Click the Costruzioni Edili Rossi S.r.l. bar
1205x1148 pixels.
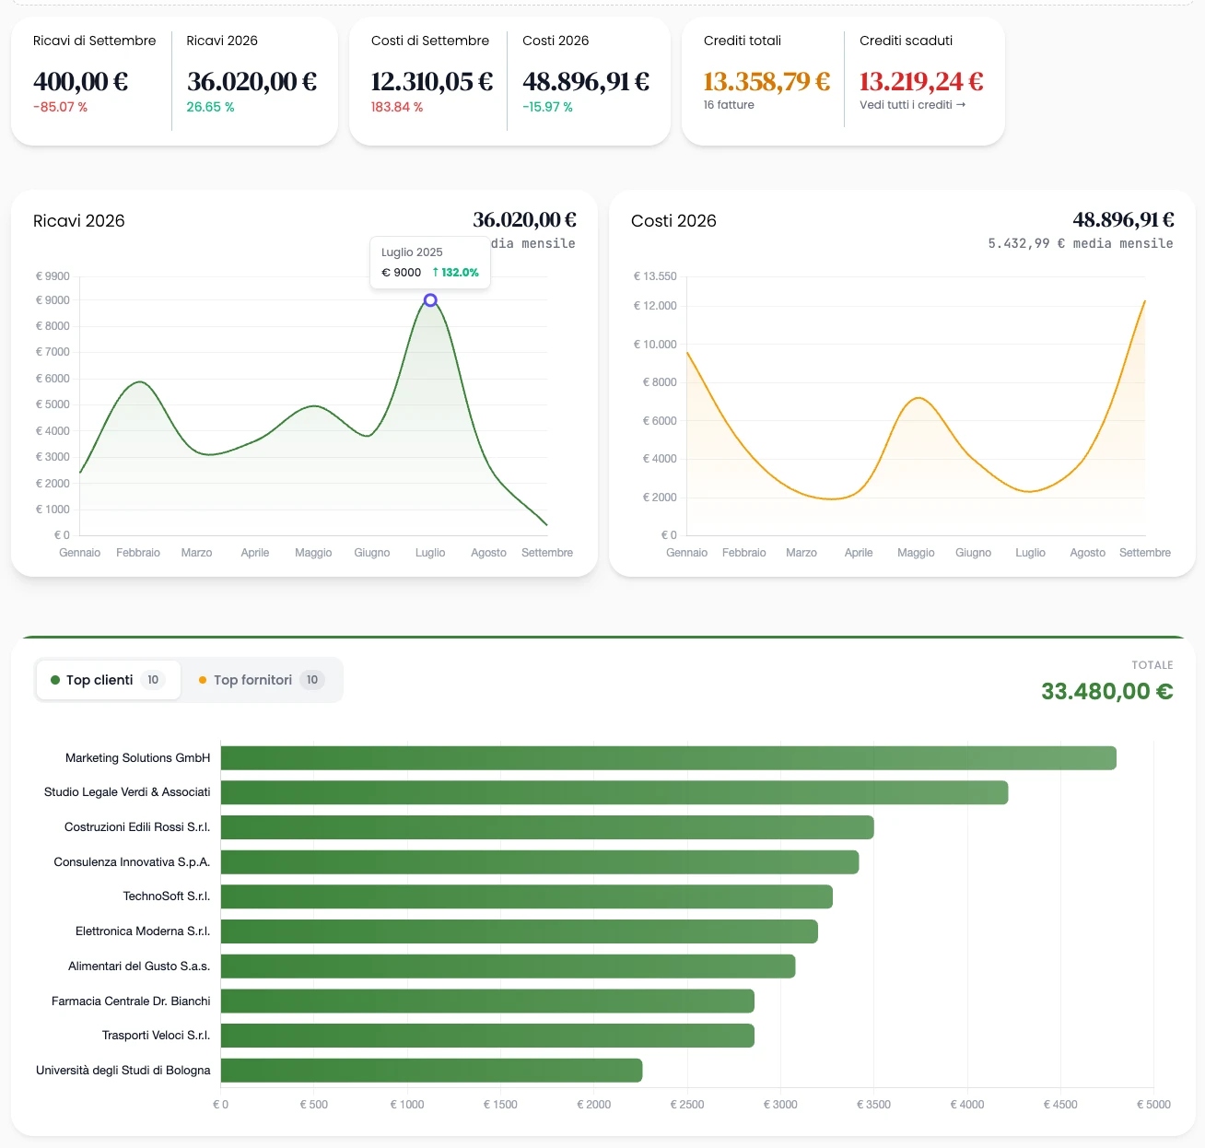pos(547,827)
